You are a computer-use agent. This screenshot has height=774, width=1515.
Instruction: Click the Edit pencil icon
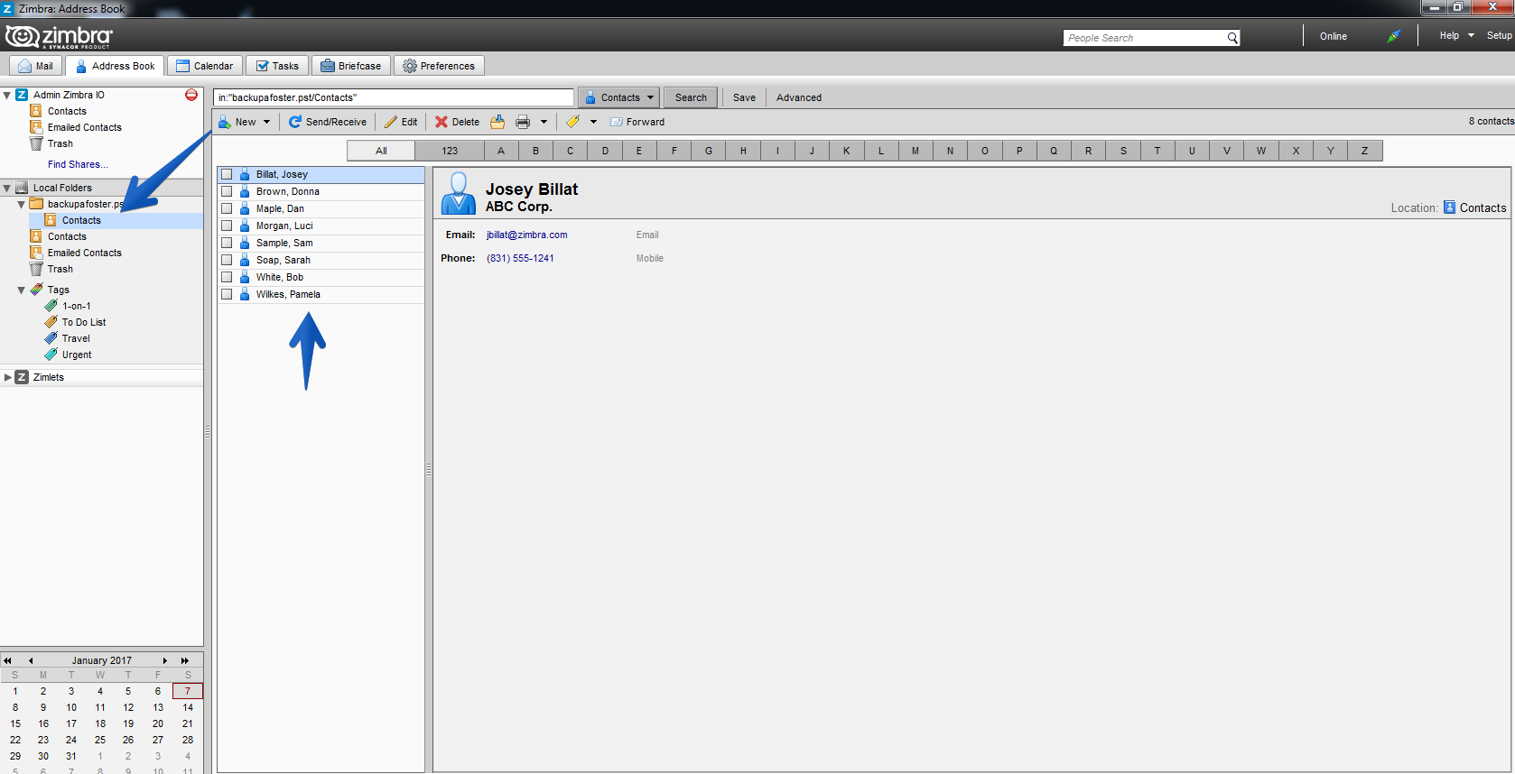click(391, 122)
